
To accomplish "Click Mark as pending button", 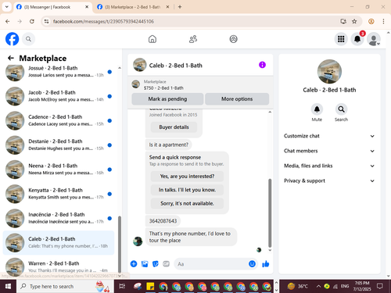I will 167,99.
